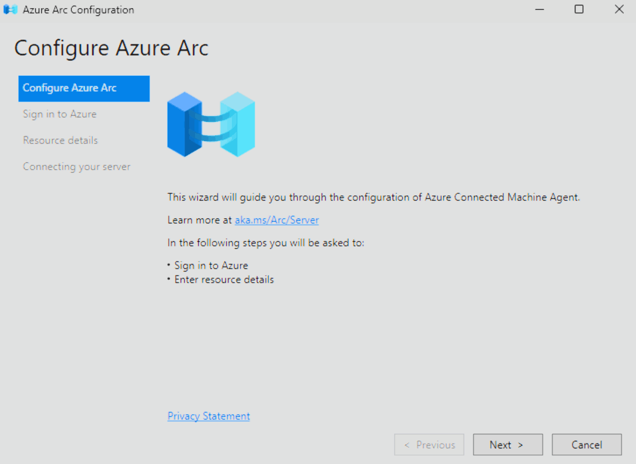Click the Next button
Viewport: 636px width, 464px height.
tap(508, 445)
